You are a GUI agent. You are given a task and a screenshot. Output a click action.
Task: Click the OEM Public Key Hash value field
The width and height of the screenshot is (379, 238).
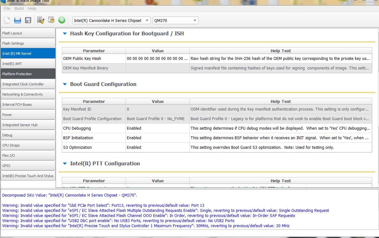tap(157, 59)
